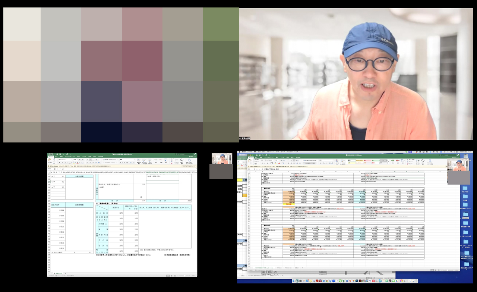477x292 pixels.
Task: Click the search field in left Excel title bar
Action: pos(183,154)
